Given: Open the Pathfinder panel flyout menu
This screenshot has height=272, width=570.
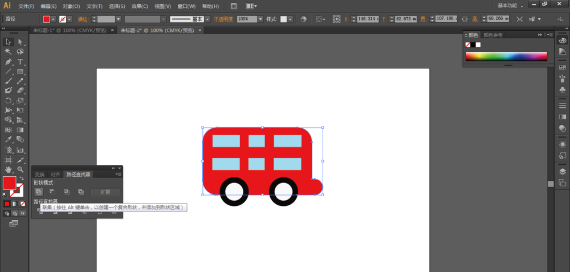Looking at the screenshot, I should pyautogui.click(x=119, y=174).
